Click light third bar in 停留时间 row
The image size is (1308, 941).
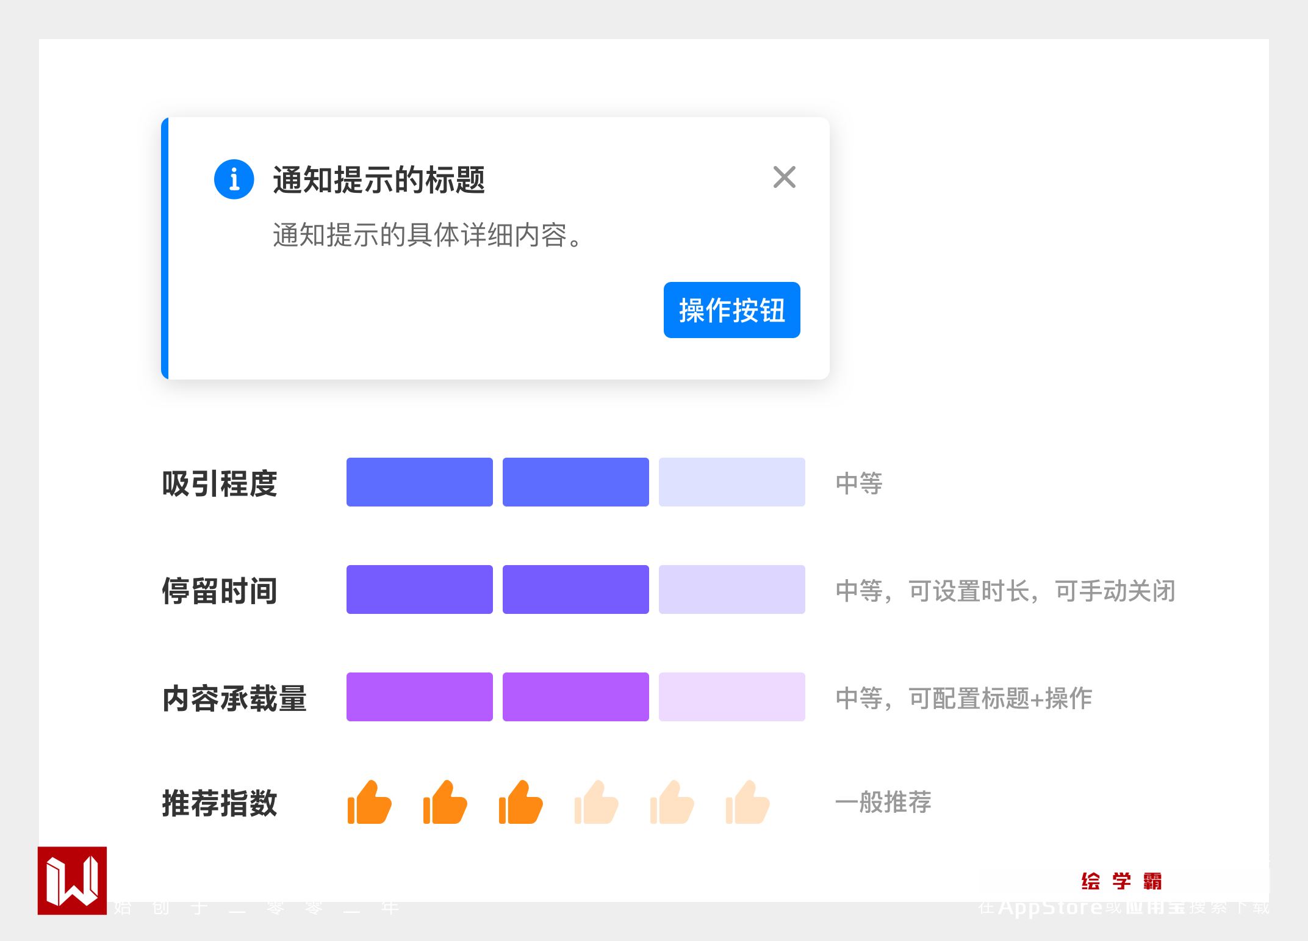point(731,589)
